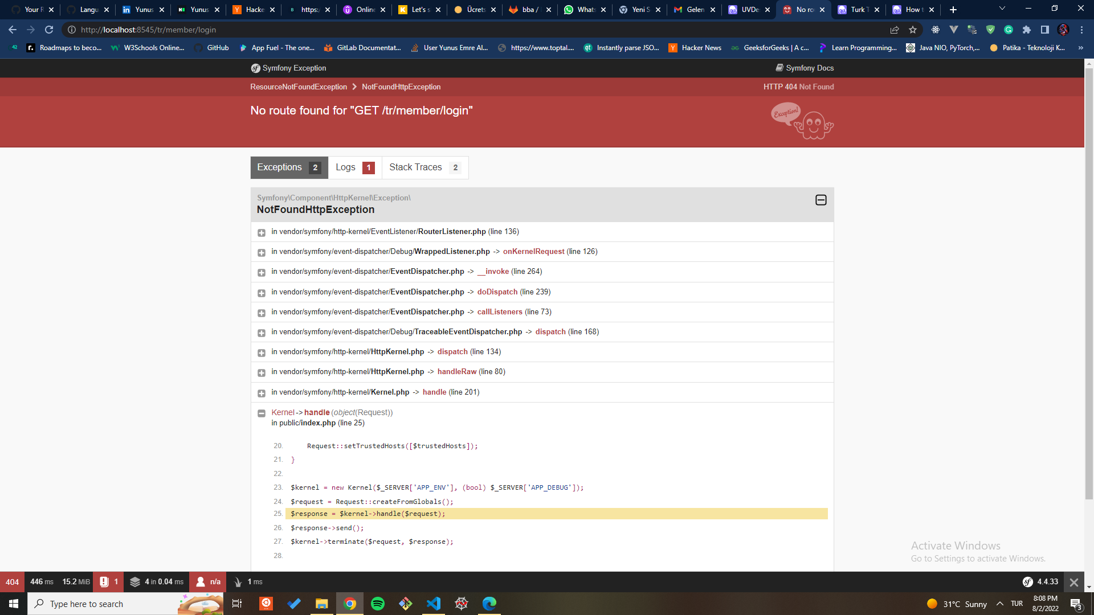Screen dimensions: 1094x615
Task: Expand the RouterListener.php stack frame
Action: pos(262,232)
